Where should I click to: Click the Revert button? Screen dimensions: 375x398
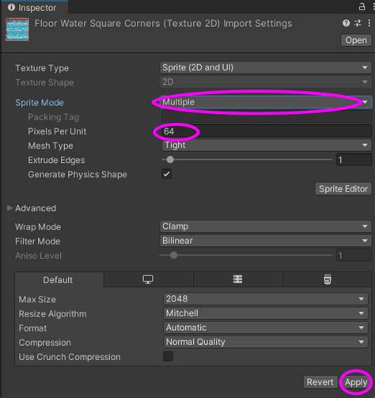320,382
